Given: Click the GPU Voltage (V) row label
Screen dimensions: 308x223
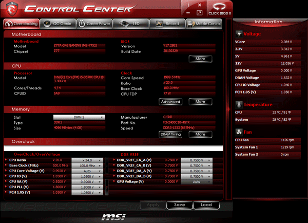Looking at the screenshot, I should coord(130,181).
